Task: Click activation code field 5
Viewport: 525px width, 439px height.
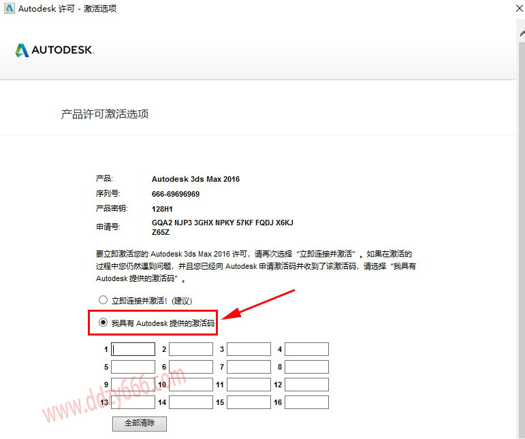Action: pyautogui.click(x=133, y=367)
